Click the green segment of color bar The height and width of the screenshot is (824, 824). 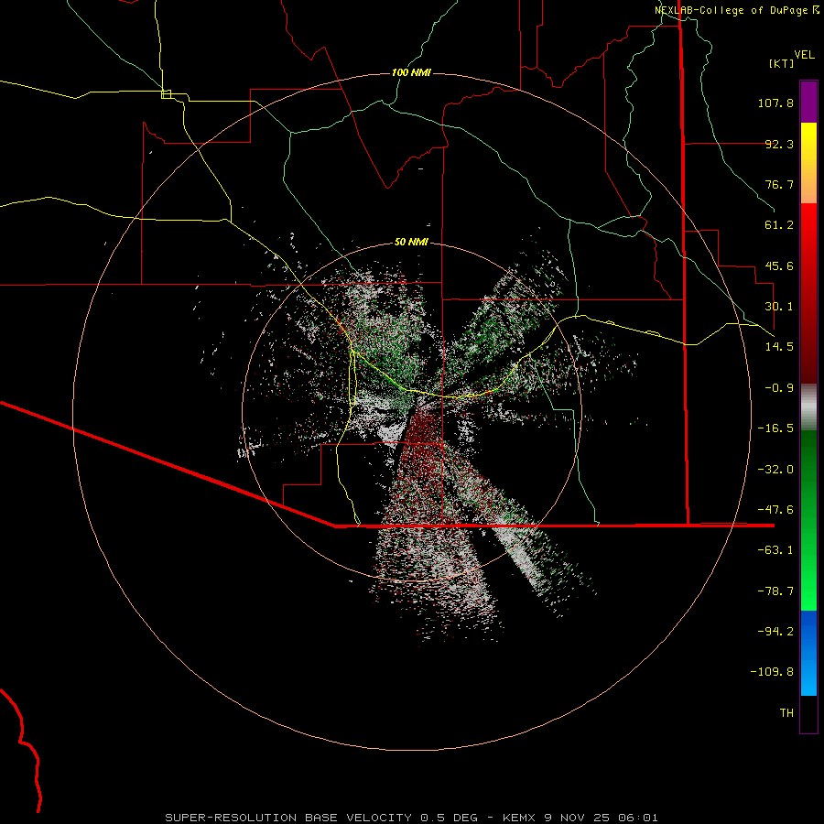pos(808,520)
